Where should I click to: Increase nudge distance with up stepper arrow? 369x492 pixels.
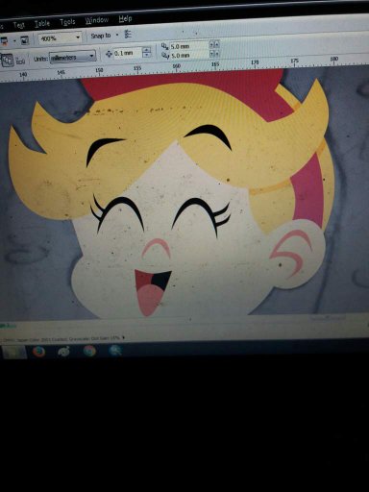tap(146, 50)
